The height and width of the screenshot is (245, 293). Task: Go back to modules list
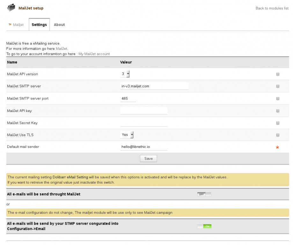point(272,8)
